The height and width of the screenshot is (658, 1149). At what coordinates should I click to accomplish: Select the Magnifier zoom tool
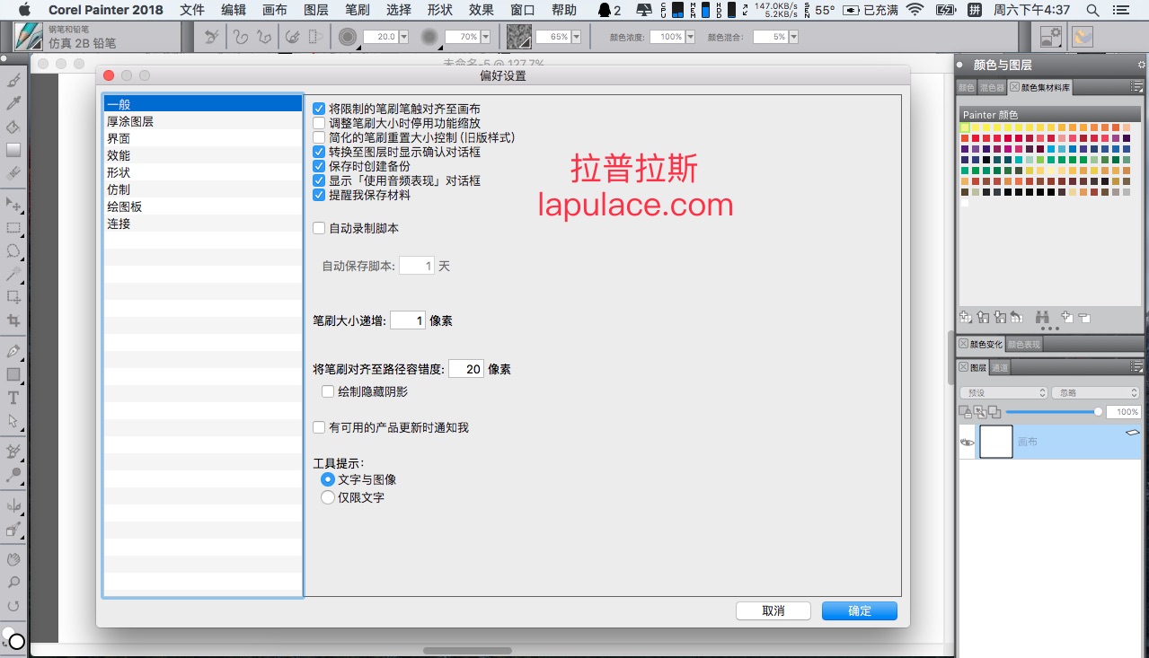point(13,583)
